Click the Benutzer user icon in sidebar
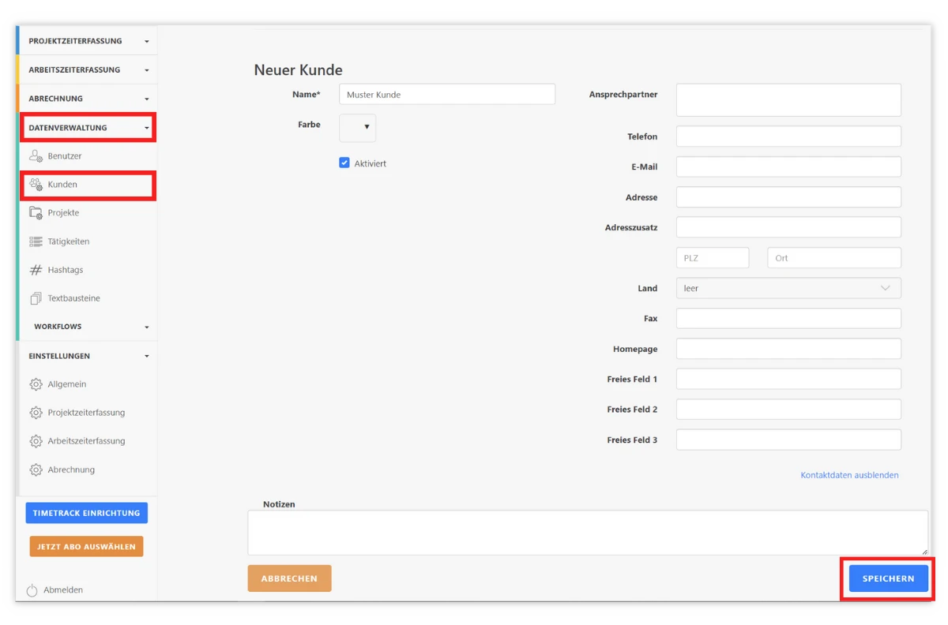948x625 pixels. tap(36, 156)
